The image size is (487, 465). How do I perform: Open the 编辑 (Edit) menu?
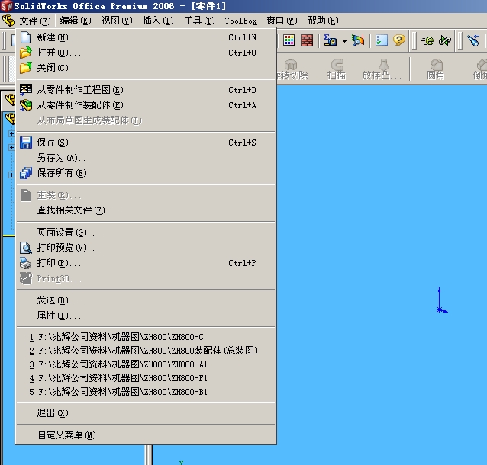pos(76,21)
